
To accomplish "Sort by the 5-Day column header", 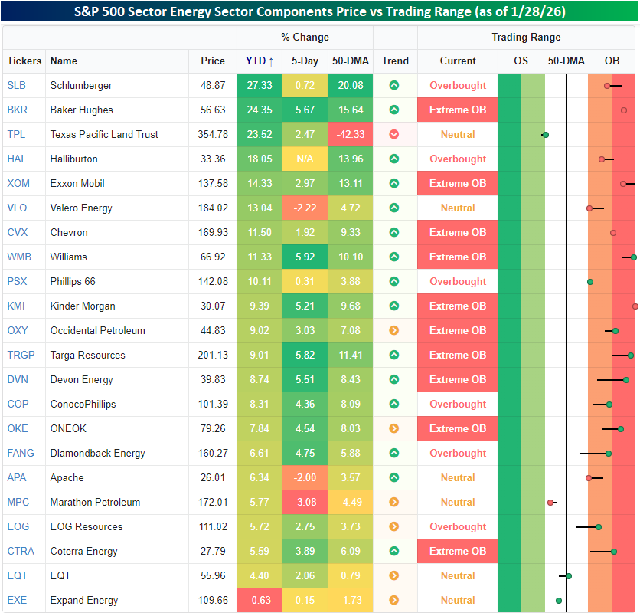I will point(305,61).
